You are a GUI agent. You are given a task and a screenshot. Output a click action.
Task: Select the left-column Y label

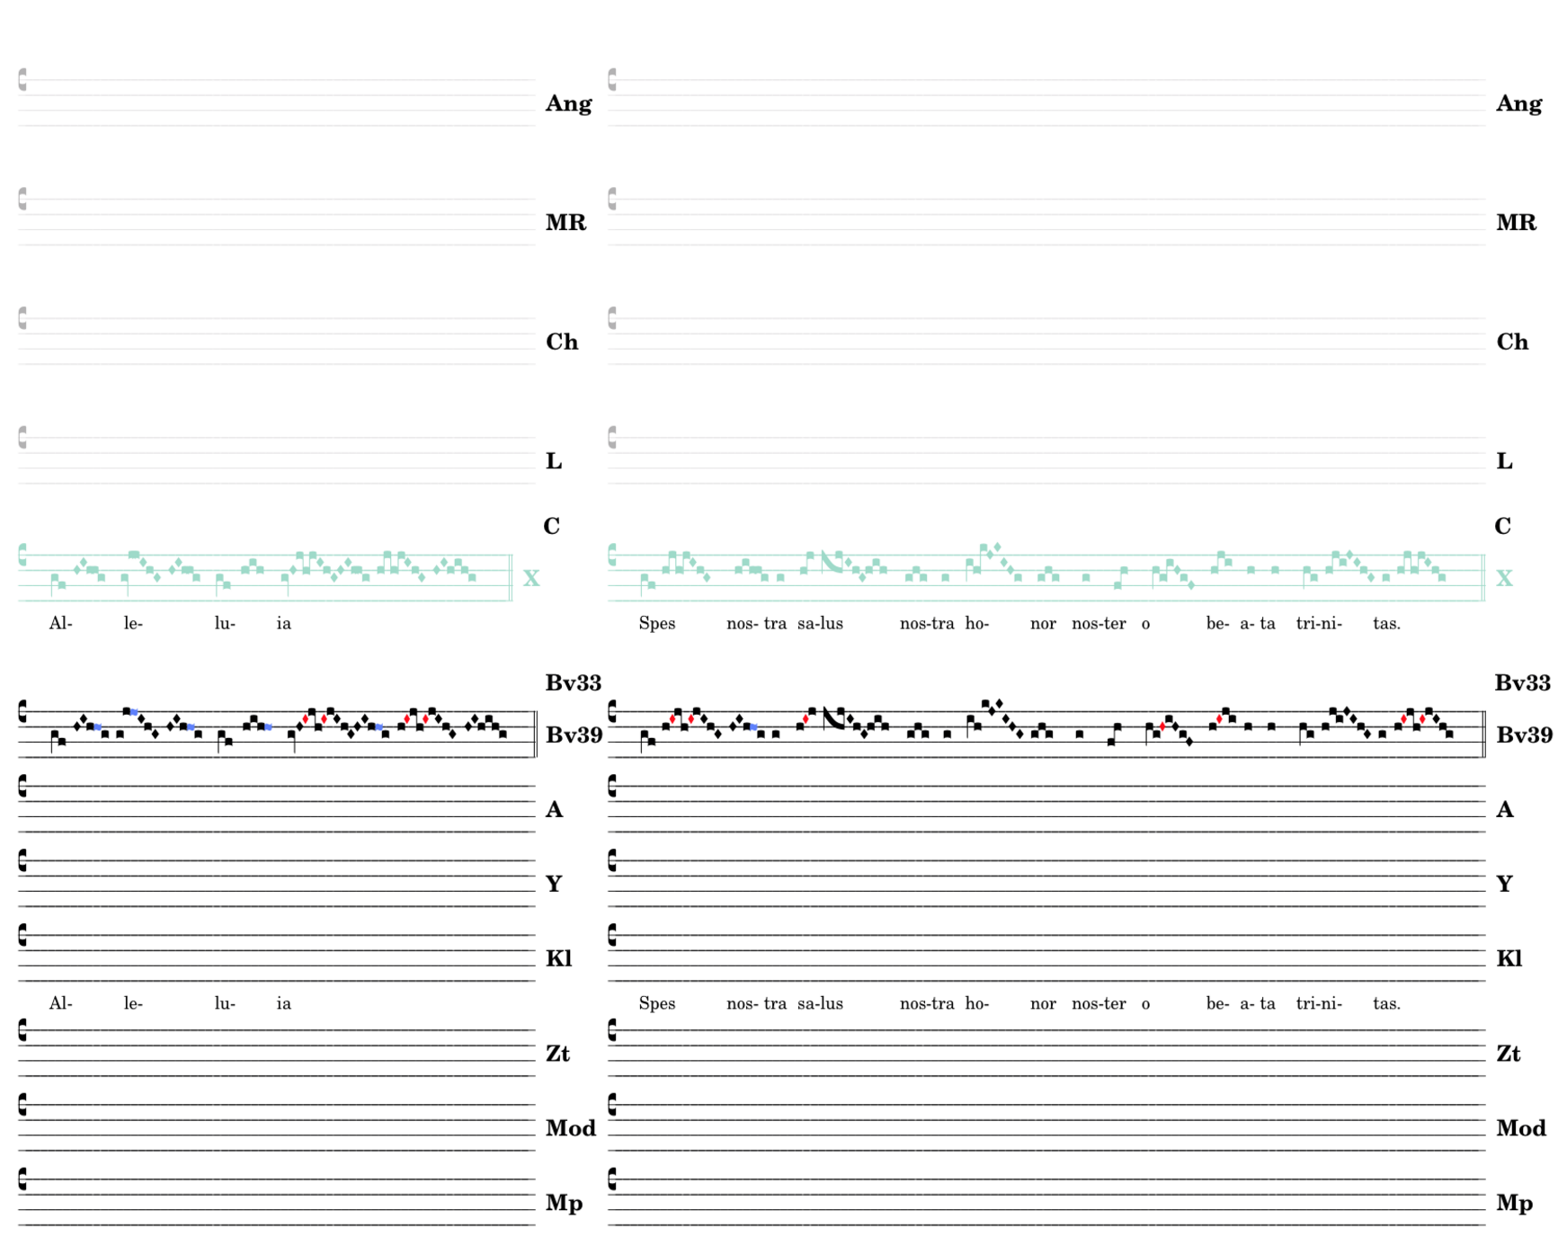coord(554,884)
